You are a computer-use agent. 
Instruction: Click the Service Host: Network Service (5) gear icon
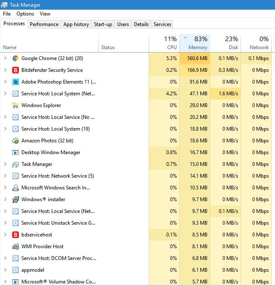(16, 176)
